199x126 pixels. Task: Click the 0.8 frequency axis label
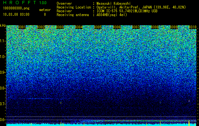pos(2,88)
